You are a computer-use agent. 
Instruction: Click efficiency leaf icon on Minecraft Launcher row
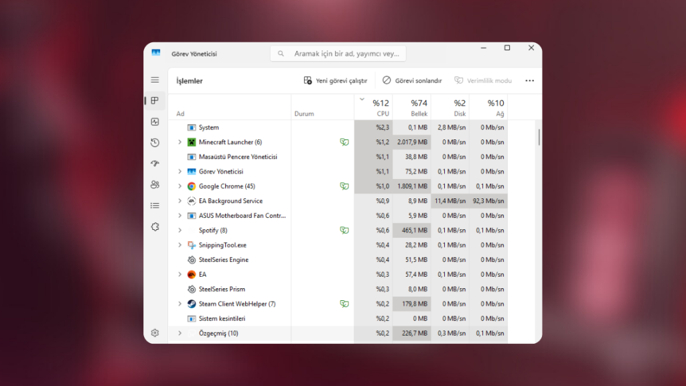(x=344, y=142)
